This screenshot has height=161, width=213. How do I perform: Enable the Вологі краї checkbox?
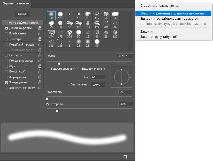(x=6, y=71)
